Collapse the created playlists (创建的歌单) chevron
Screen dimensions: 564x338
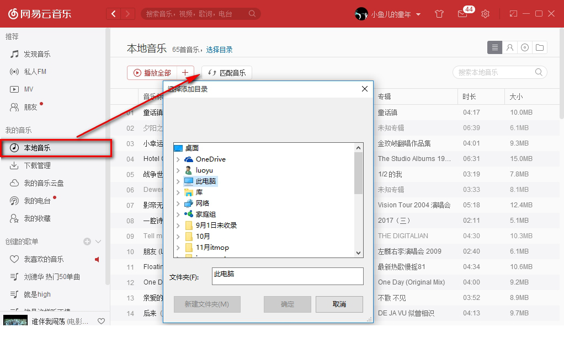pyautogui.click(x=98, y=242)
